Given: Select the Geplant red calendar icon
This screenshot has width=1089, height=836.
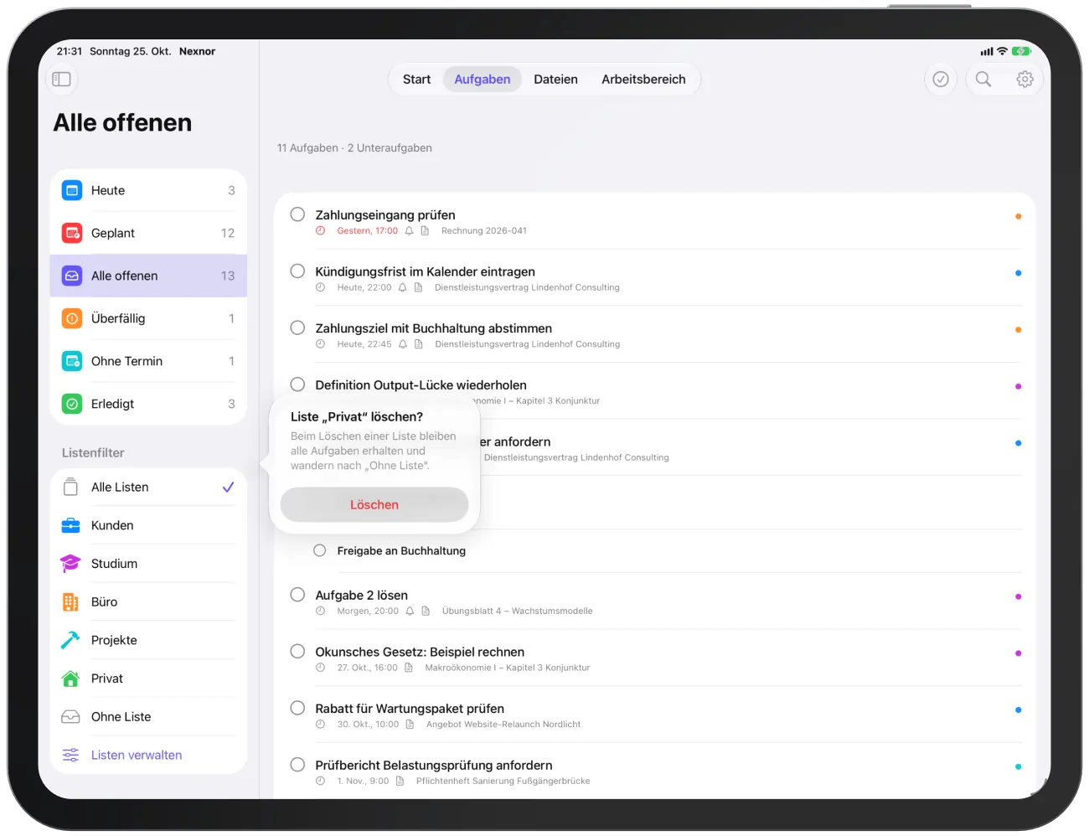Looking at the screenshot, I should point(72,234).
